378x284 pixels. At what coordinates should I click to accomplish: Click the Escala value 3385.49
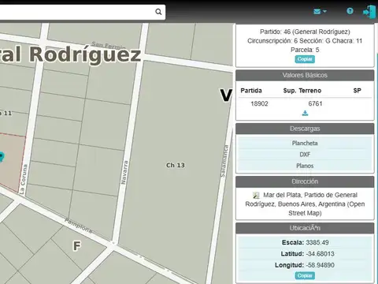pyautogui.click(x=317, y=242)
